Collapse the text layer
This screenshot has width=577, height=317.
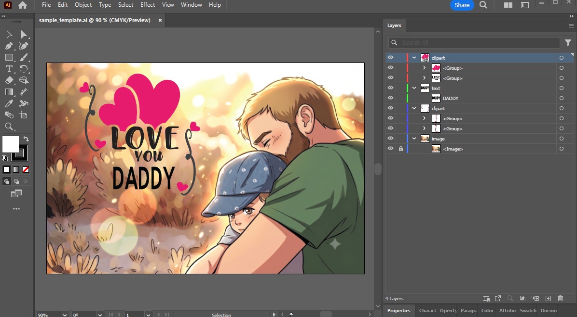[414, 88]
